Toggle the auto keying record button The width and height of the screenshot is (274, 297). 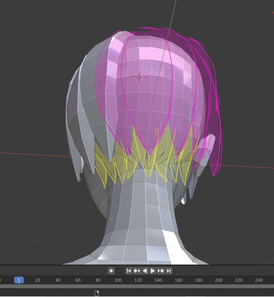click(x=111, y=271)
